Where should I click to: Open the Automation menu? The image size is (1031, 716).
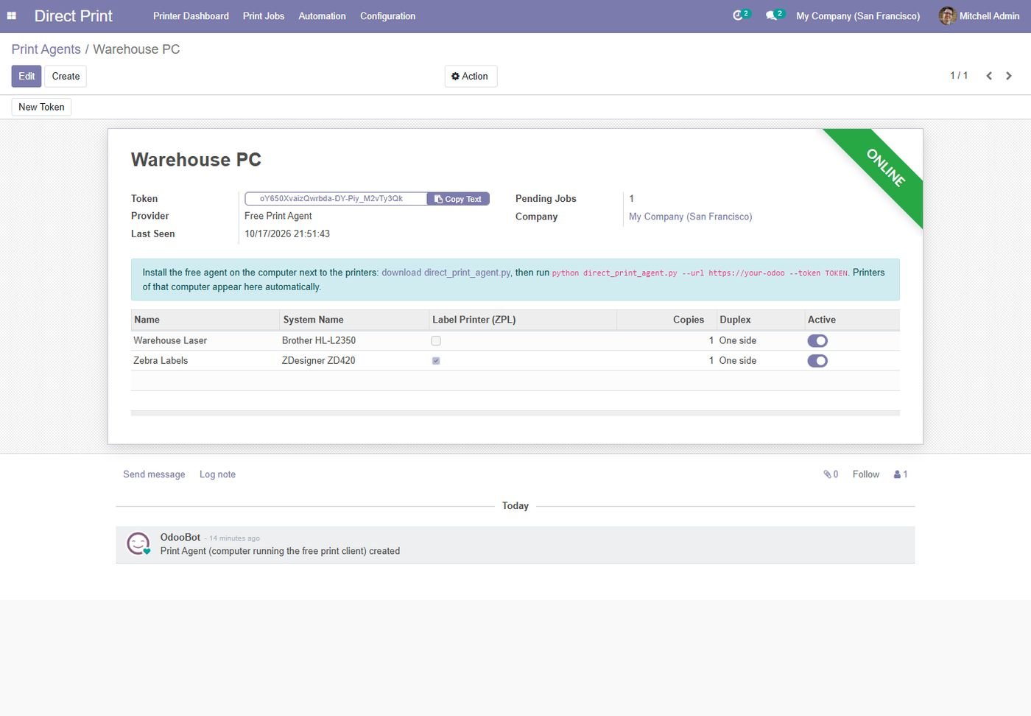[322, 16]
